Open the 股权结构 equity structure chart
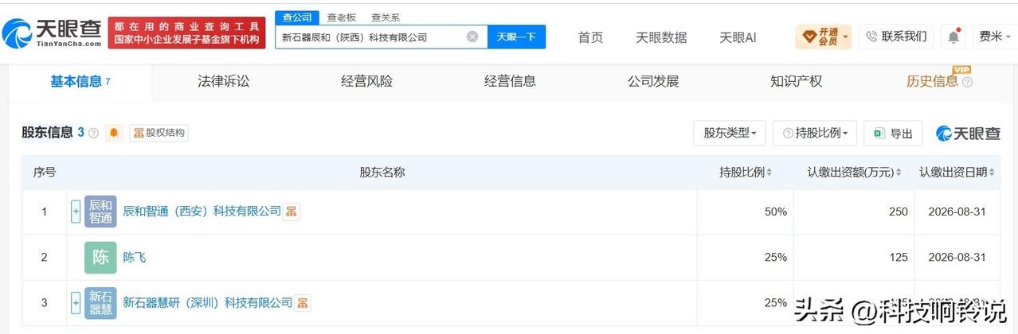The height and width of the screenshot is (334, 1018). [159, 133]
